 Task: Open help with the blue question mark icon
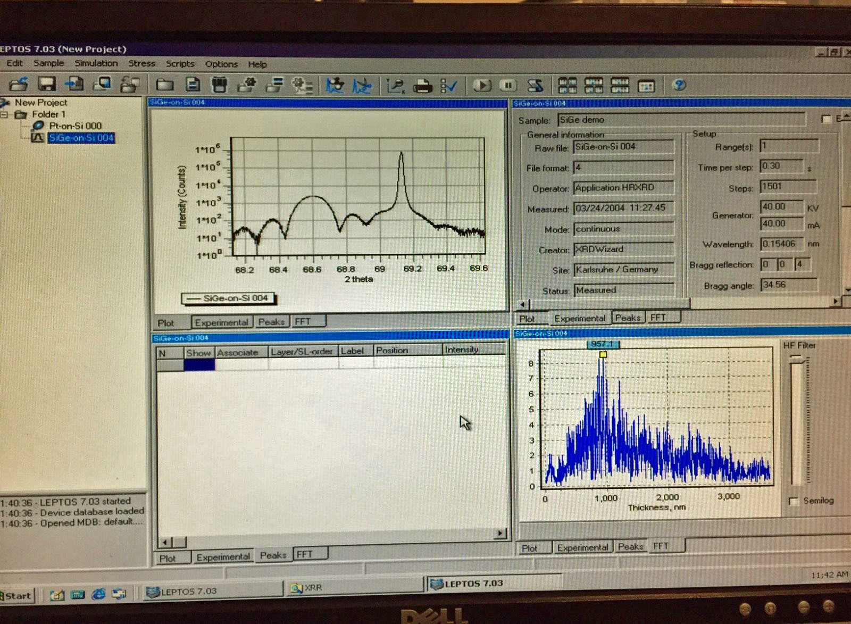(679, 85)
